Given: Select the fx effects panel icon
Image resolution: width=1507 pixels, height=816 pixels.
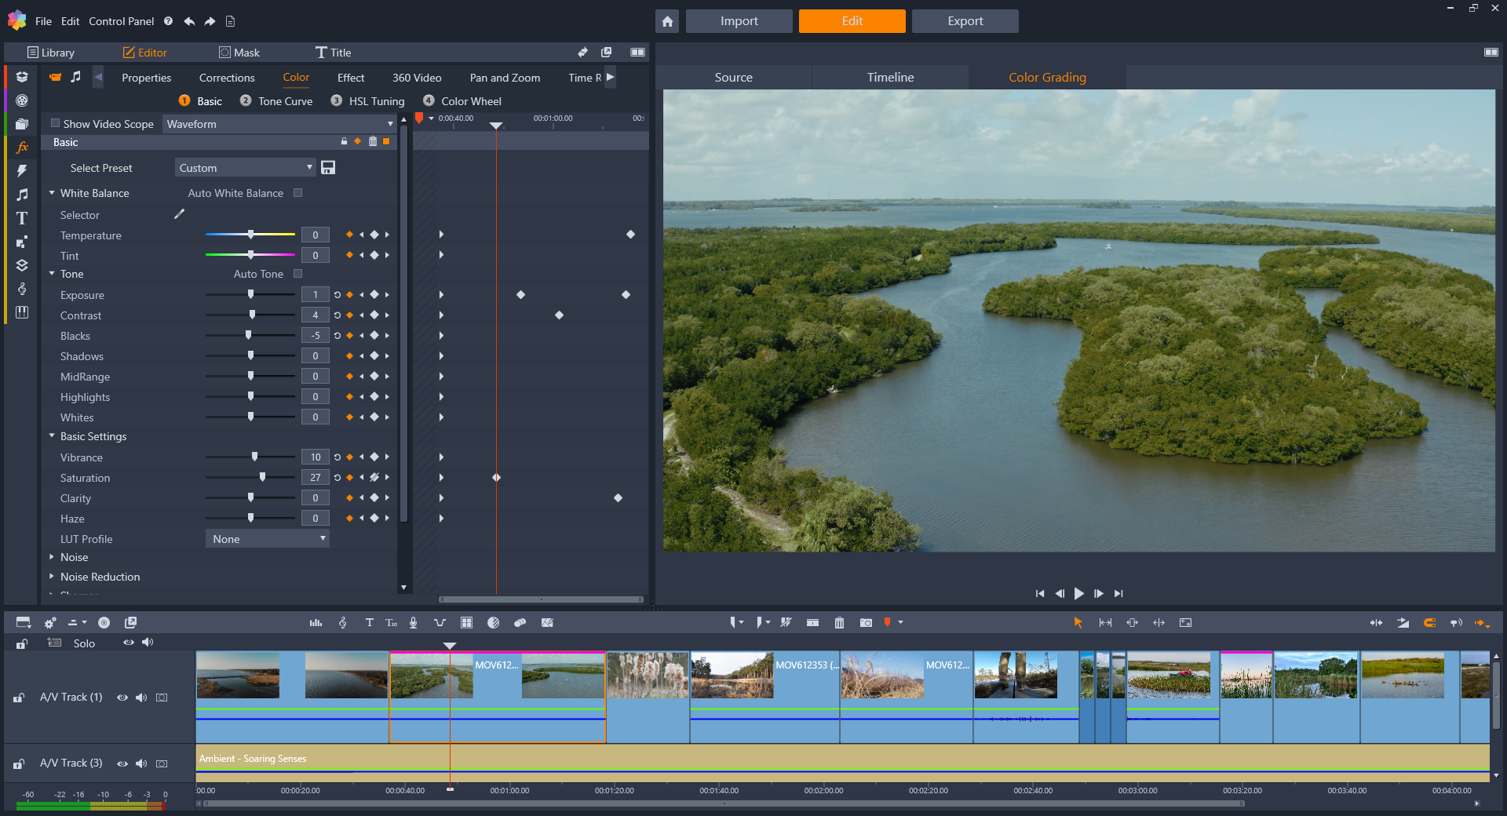Looking at the screenshot, I should 22,147.
